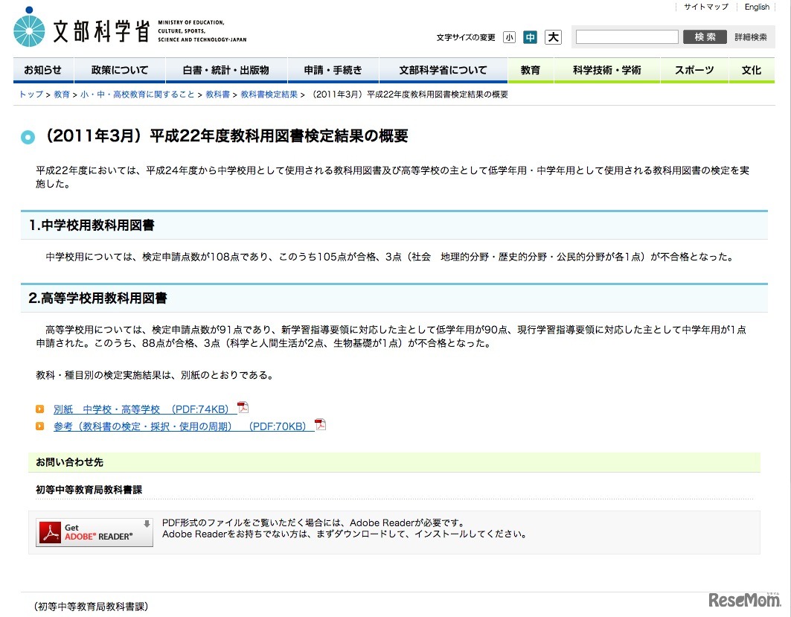
Task: Click the download arrow on Adobe Reader badge
Action: click(x=147, y=525)
